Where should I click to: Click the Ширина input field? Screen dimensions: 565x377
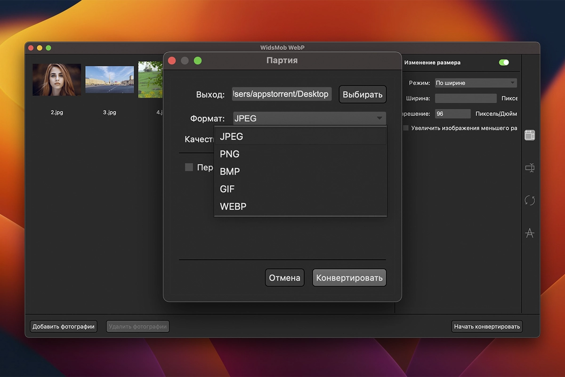(x=465, y=98)
